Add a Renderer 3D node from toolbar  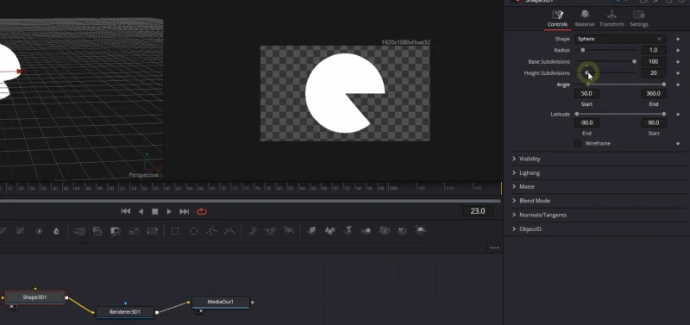pyautogui.click(x=421, y=230)
